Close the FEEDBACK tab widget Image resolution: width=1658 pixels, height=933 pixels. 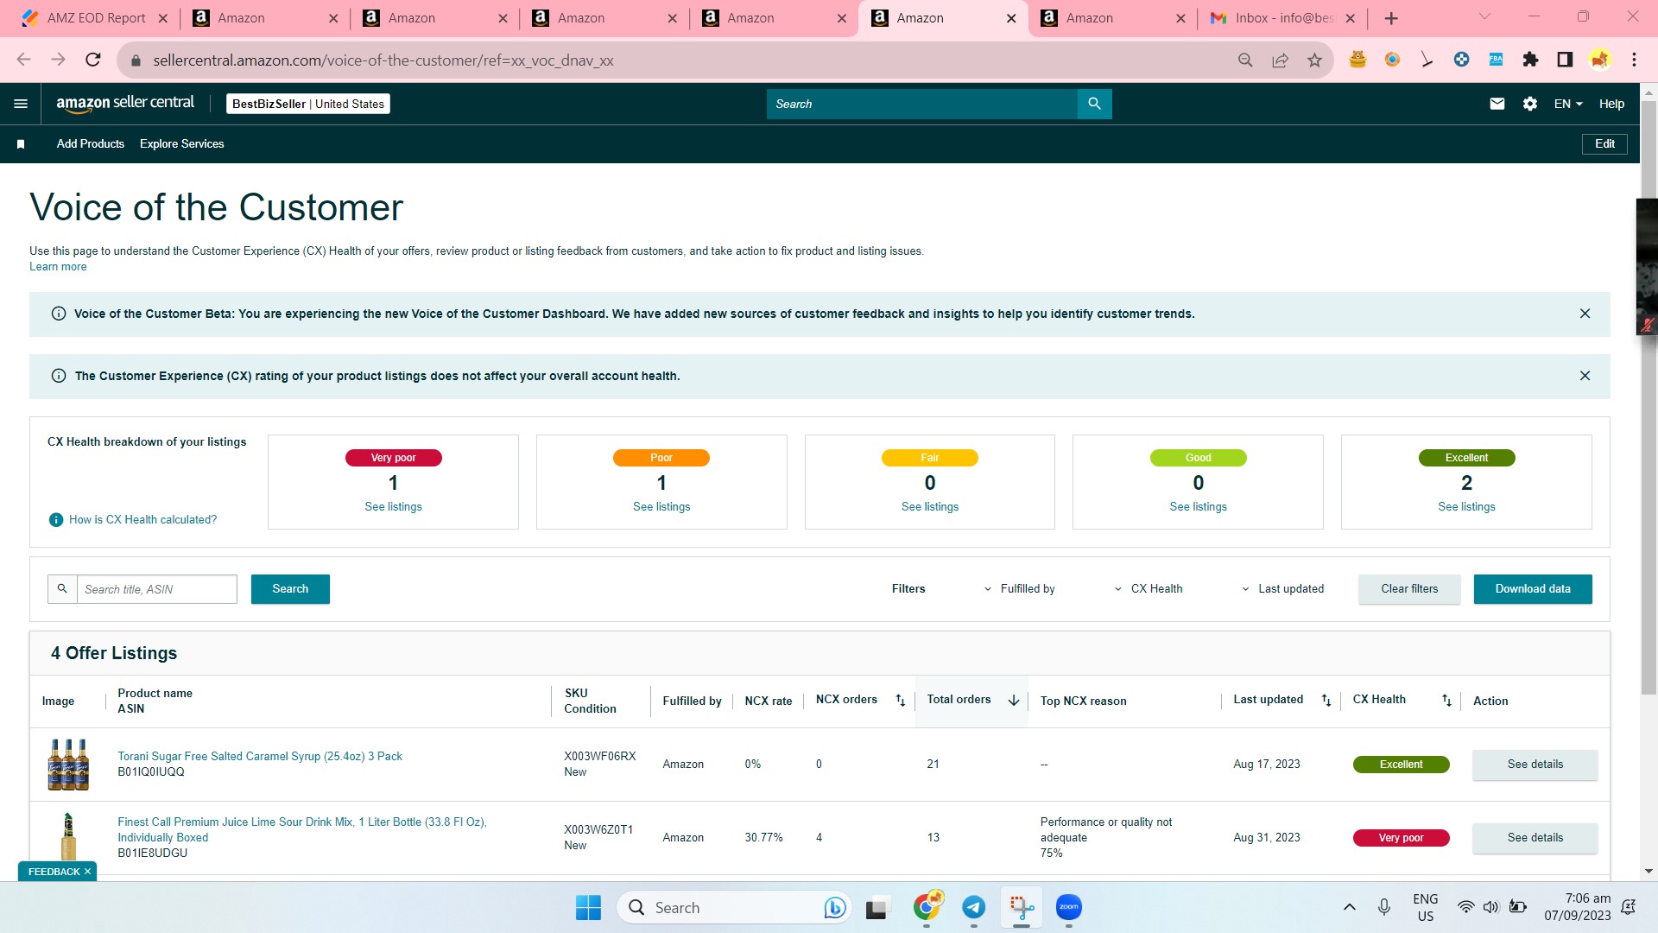(87, 872)
